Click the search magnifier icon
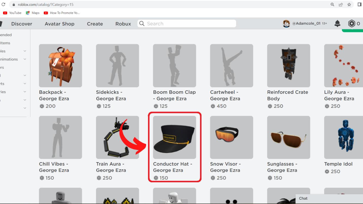 (x=142, y=24)
